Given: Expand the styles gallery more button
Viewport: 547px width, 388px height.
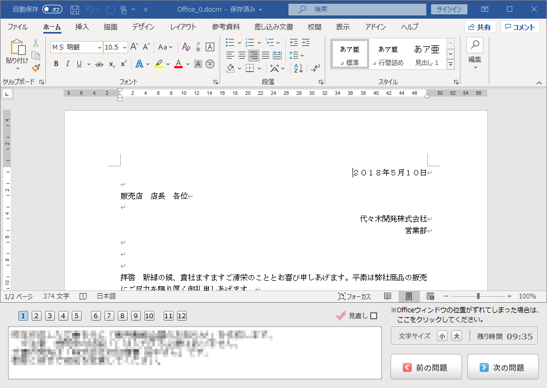Looking at the screenshot, I should [450, 64].
